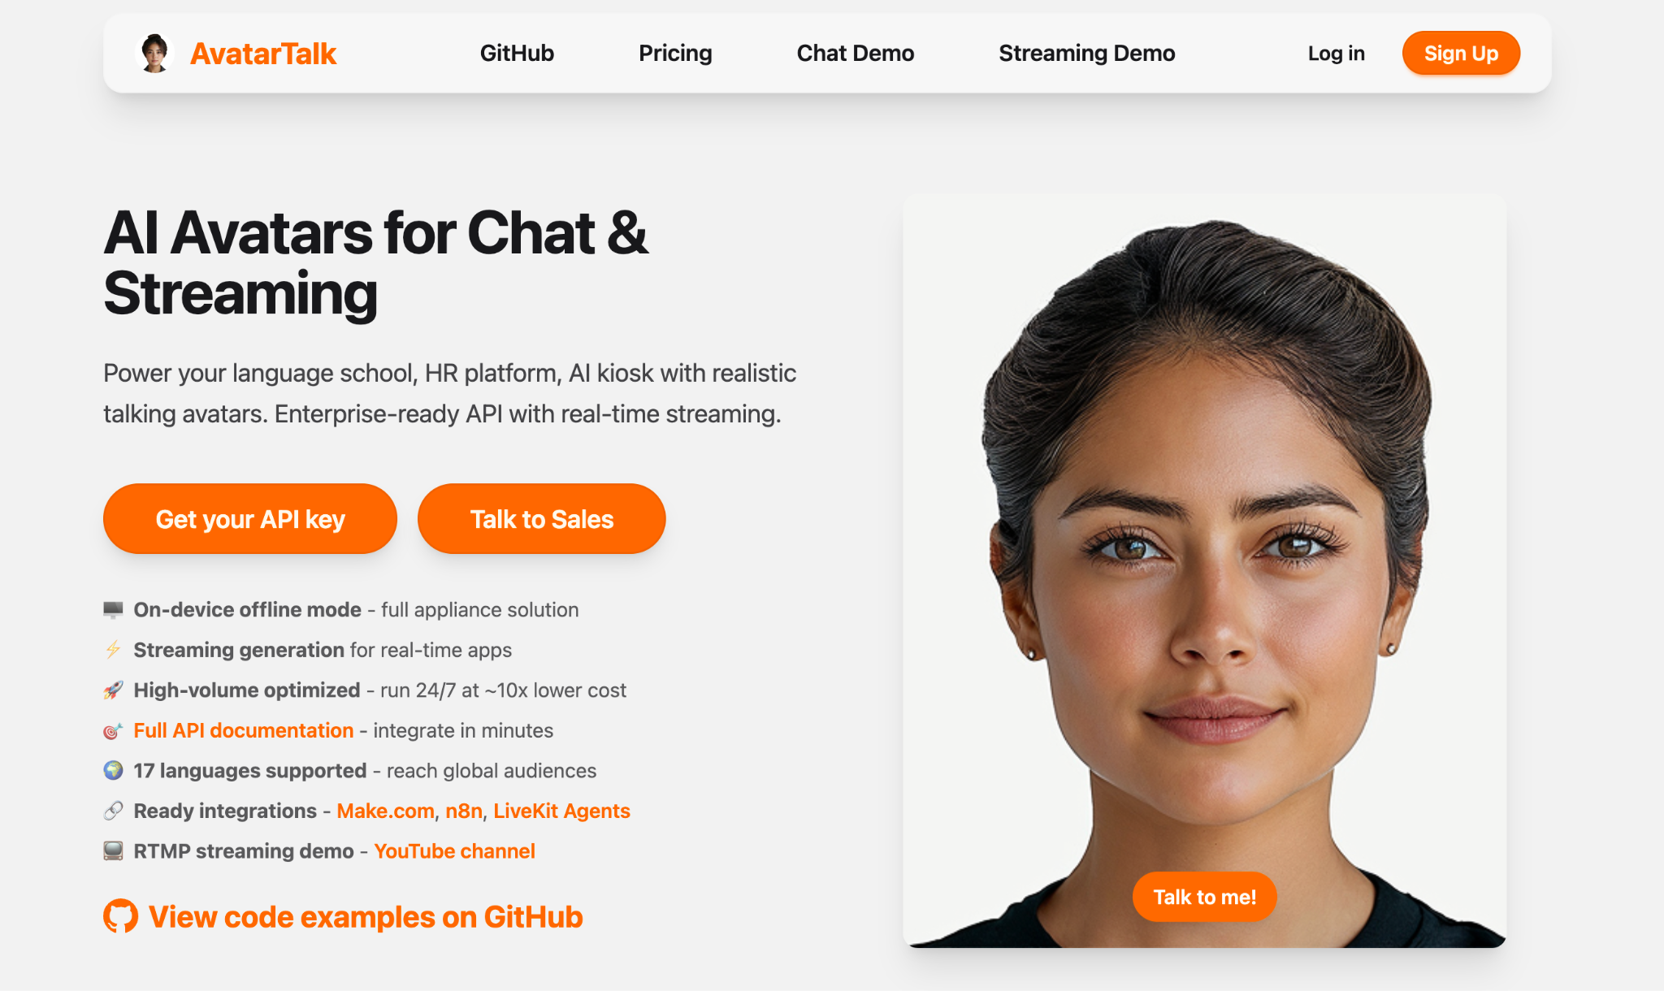1664x991 pixels.
Task: Open the GitHub nav menu item
Action: pyautogui.click(x=517, y=53)
